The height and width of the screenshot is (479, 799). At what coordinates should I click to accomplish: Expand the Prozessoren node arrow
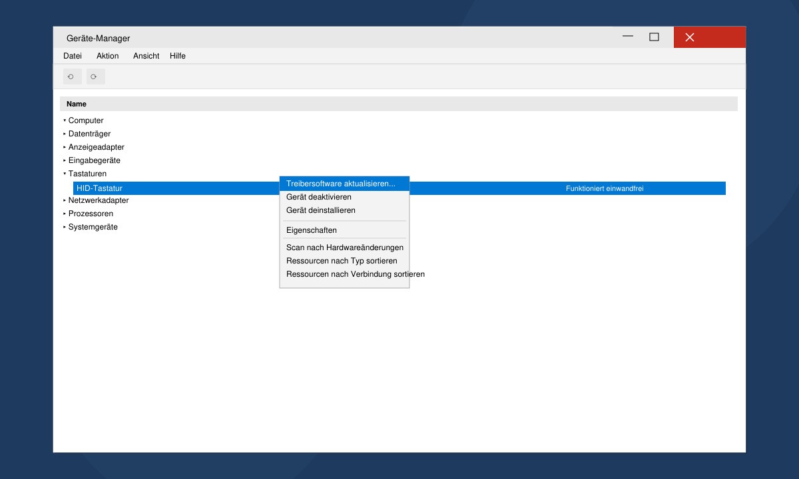tap(65, 214)
